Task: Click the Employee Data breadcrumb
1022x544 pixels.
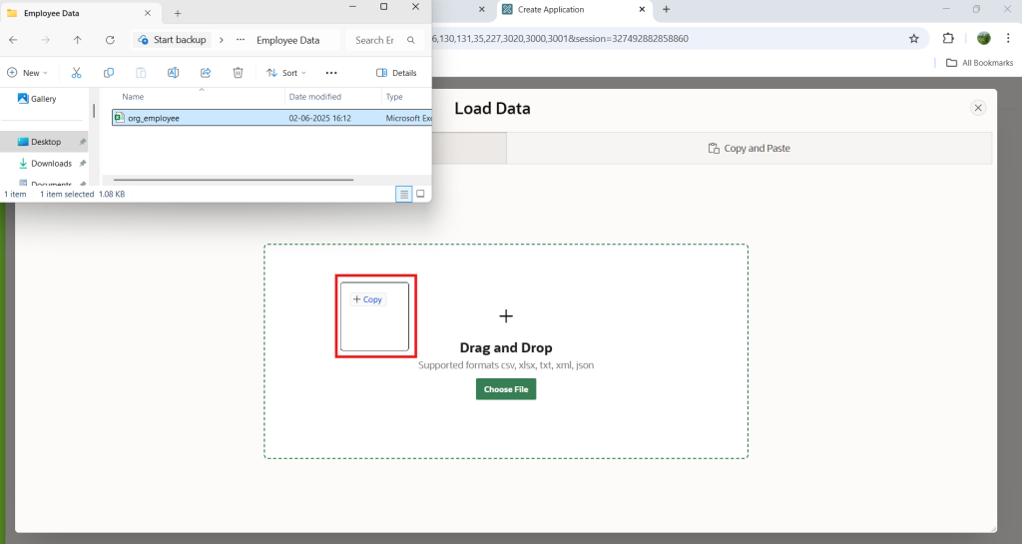Action: [x=288, y=40]
